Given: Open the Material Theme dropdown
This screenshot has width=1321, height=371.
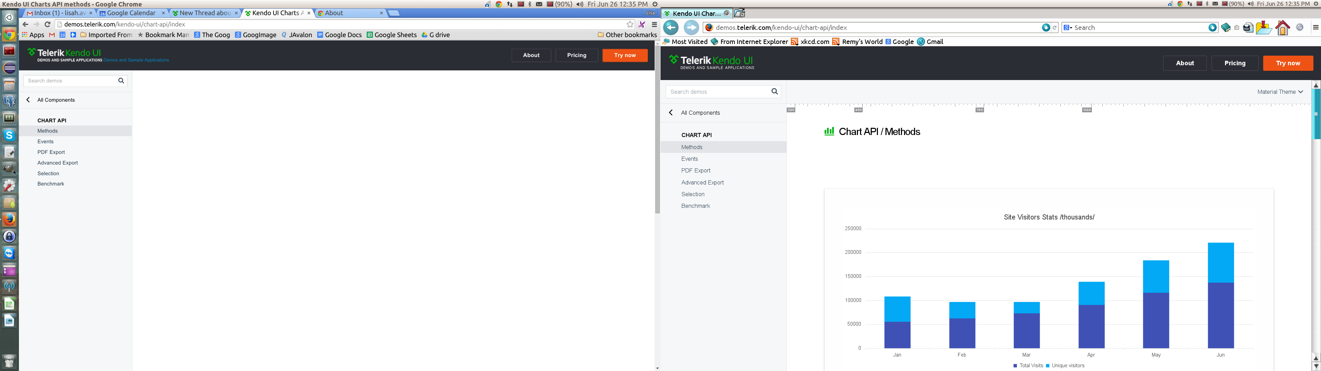Looking at the screenshot, I should point(1280,92).
